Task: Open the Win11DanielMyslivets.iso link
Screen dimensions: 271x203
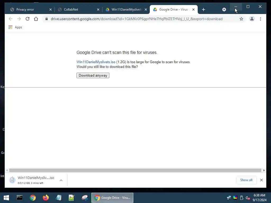Action: point(96,62)
